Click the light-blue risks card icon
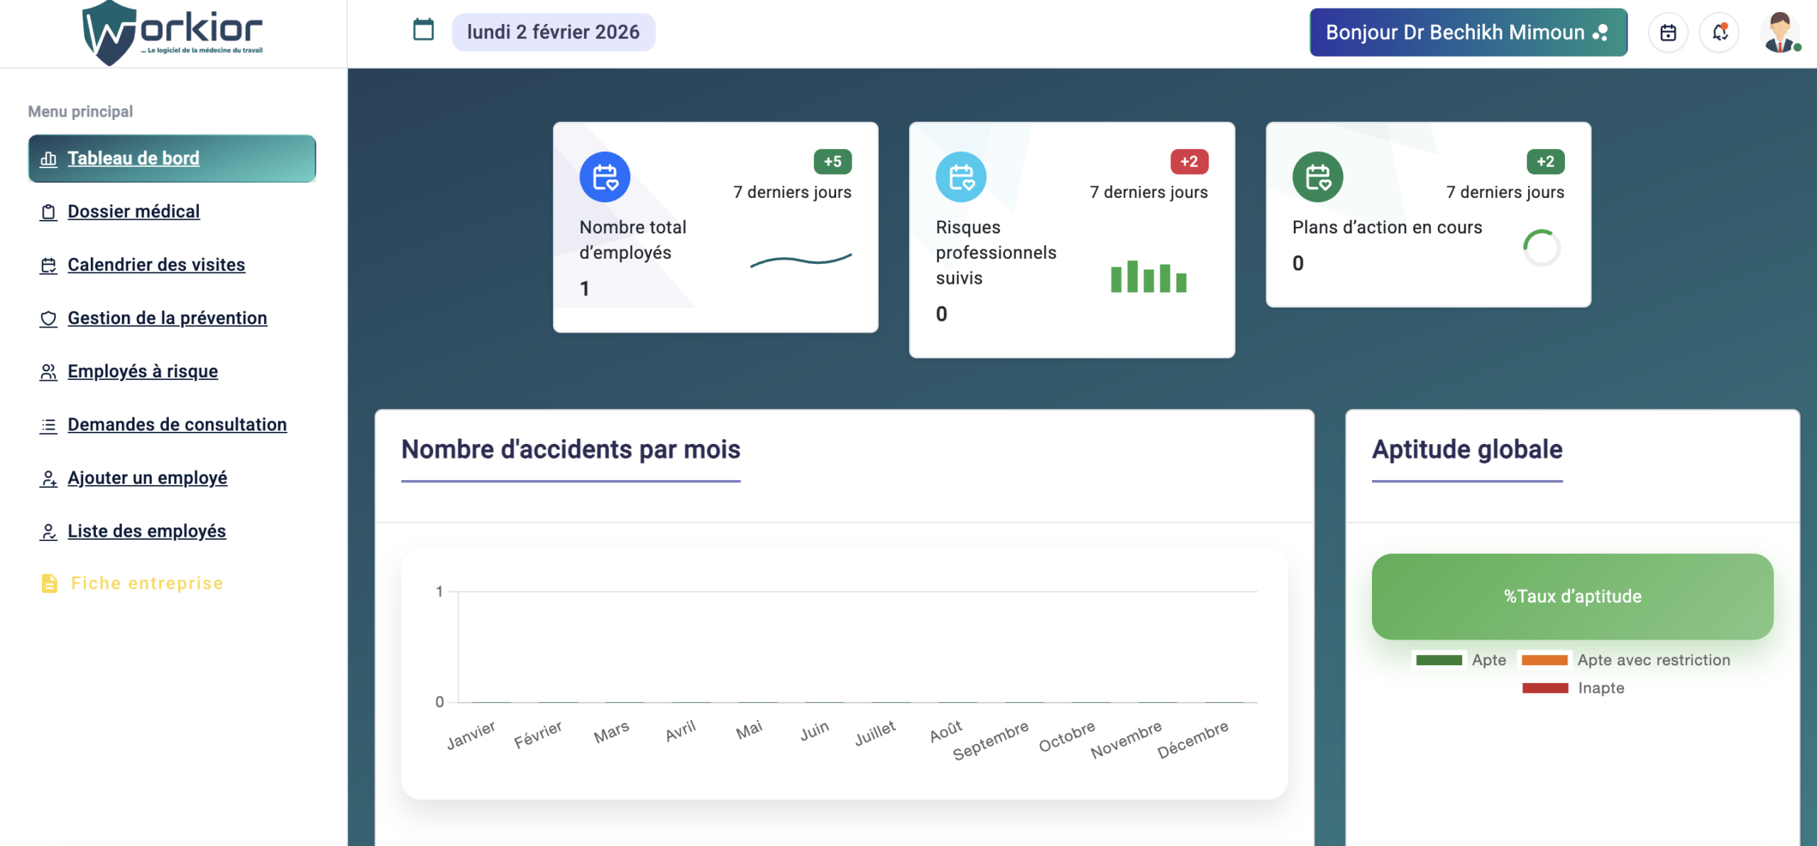 (961, 177)
